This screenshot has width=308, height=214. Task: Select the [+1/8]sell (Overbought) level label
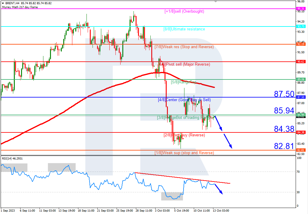point(184,11)
